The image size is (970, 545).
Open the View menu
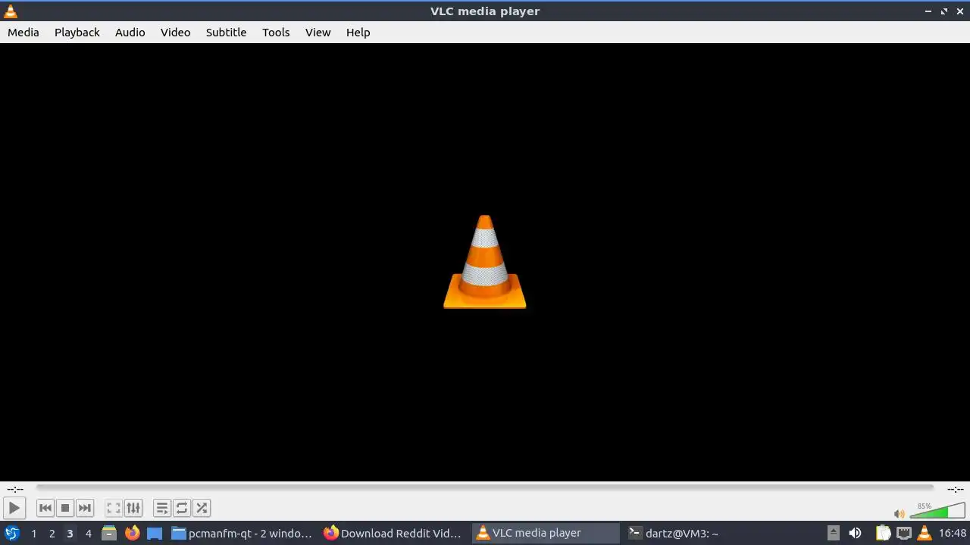(x=318, y=32)
